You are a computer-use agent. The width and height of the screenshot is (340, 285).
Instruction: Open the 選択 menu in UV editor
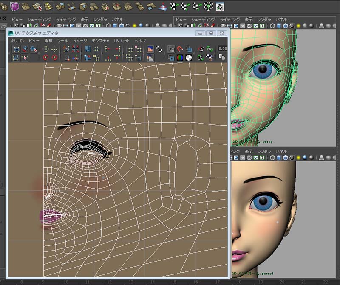pos(48,41)
